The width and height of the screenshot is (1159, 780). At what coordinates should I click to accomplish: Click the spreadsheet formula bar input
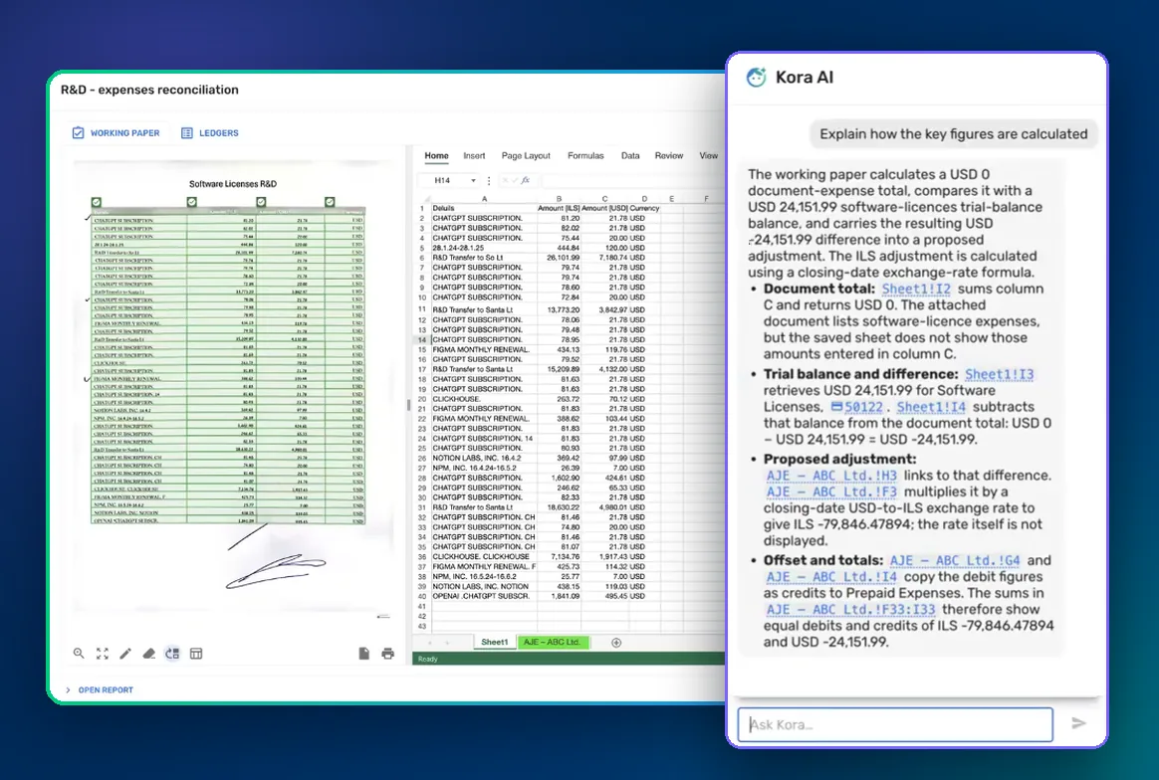pos(632,180)
